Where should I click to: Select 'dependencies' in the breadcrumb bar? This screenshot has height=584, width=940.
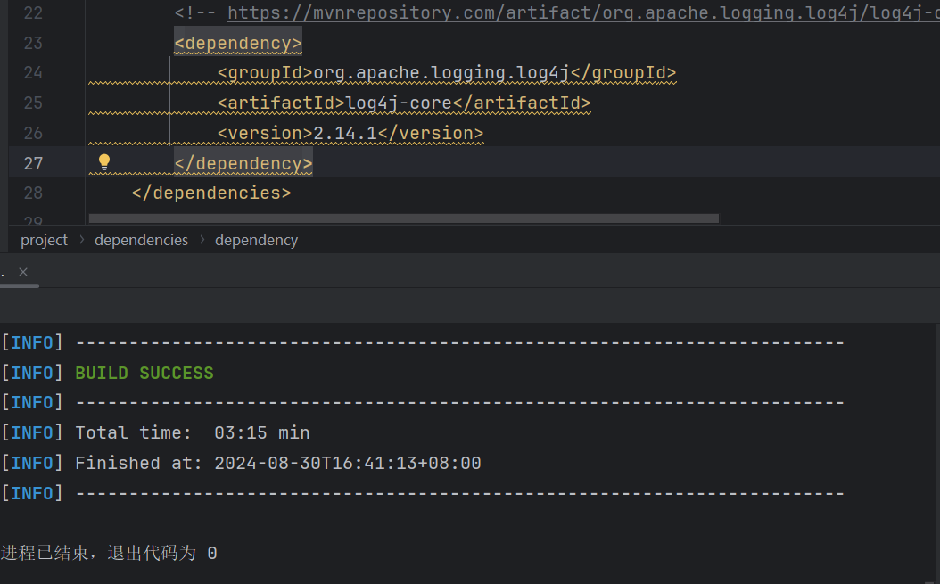point(141,240)
